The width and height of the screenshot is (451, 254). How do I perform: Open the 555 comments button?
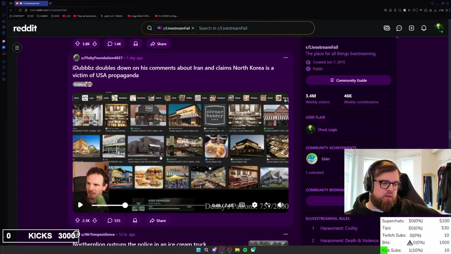(x=114, y=220)
